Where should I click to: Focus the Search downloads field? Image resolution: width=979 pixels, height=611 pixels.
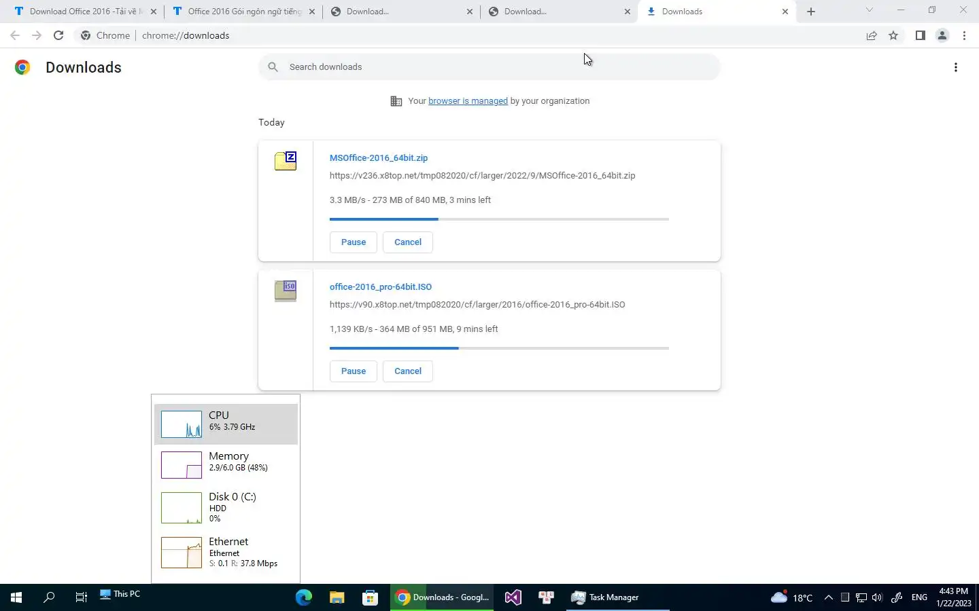click(x=489, y=67)
